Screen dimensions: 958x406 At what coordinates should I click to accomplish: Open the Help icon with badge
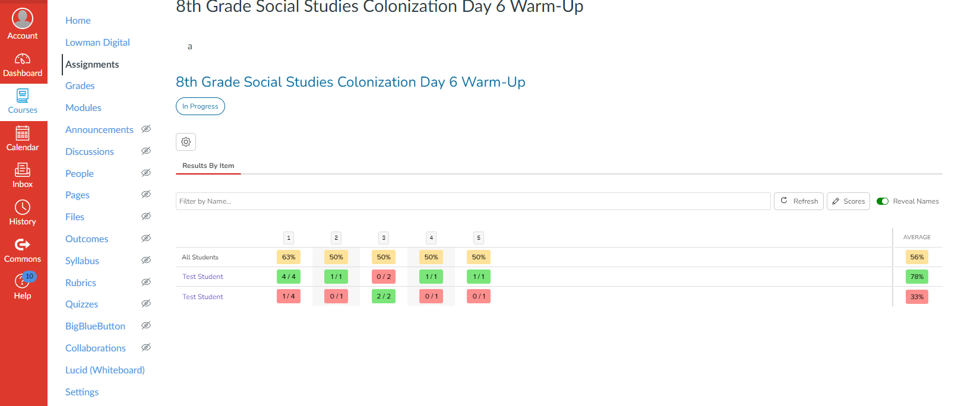tap(23, 281)
